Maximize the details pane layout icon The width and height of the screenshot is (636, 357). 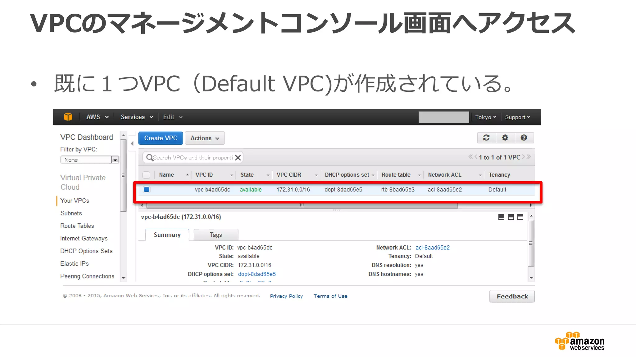[x=520, y=217]
